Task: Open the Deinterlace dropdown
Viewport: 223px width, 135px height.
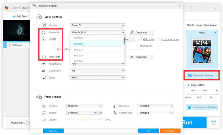Action: tap(97, 71)
